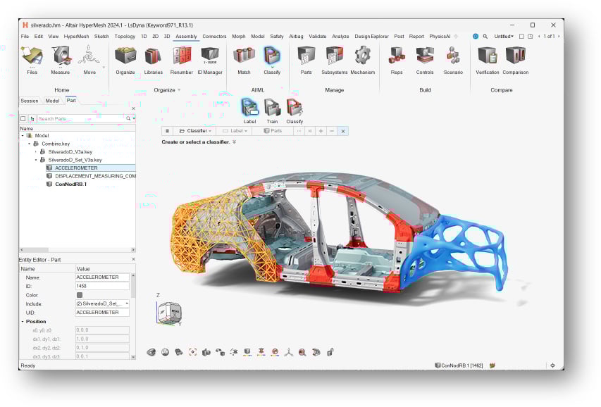Image resolution: width=601 pixels, height=407 pixels.
Task: Select the Renumber tool
Action: [x=181, y=59]
